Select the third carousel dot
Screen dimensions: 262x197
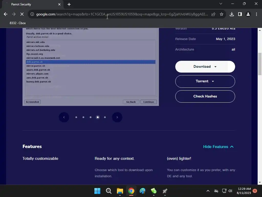pyautogui.click(x=91, y=117)
